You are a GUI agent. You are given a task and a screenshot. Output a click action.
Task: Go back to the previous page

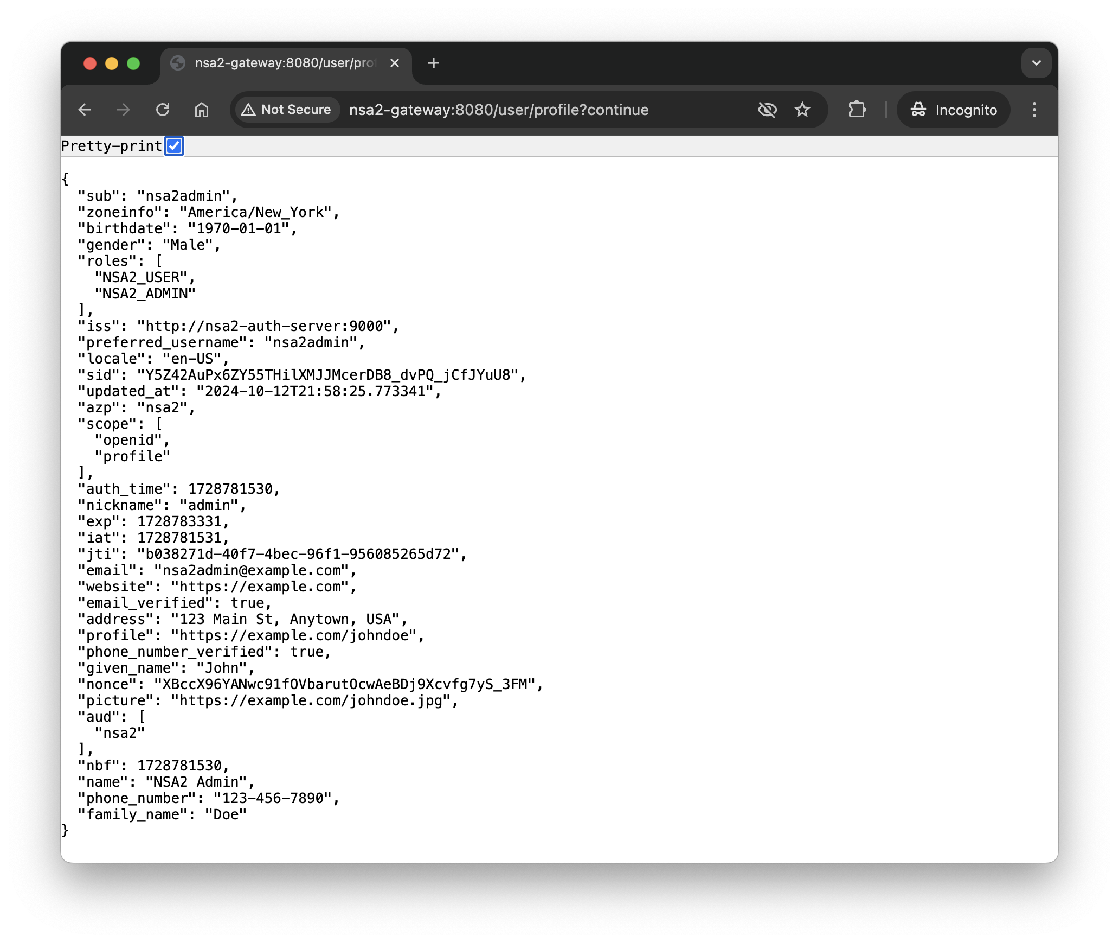(x=85, y=110)
